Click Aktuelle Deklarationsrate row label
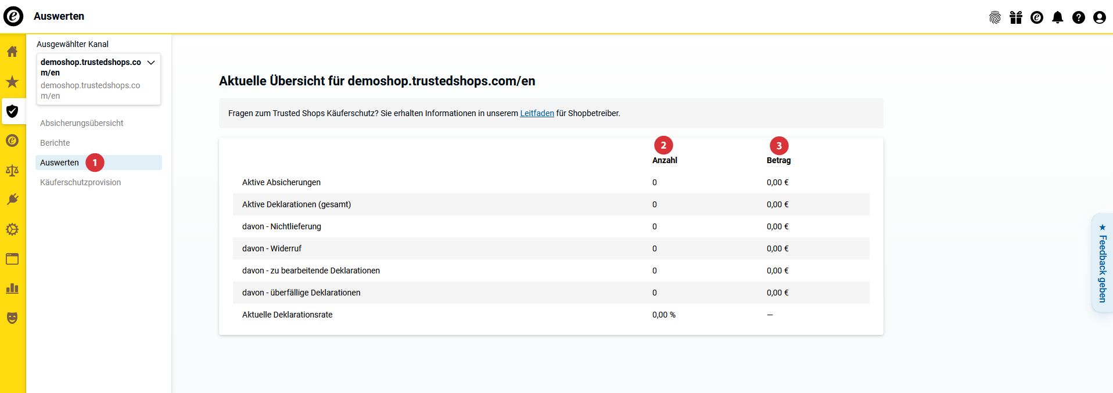Screen dimensions: 1113x393 (288, 315)
